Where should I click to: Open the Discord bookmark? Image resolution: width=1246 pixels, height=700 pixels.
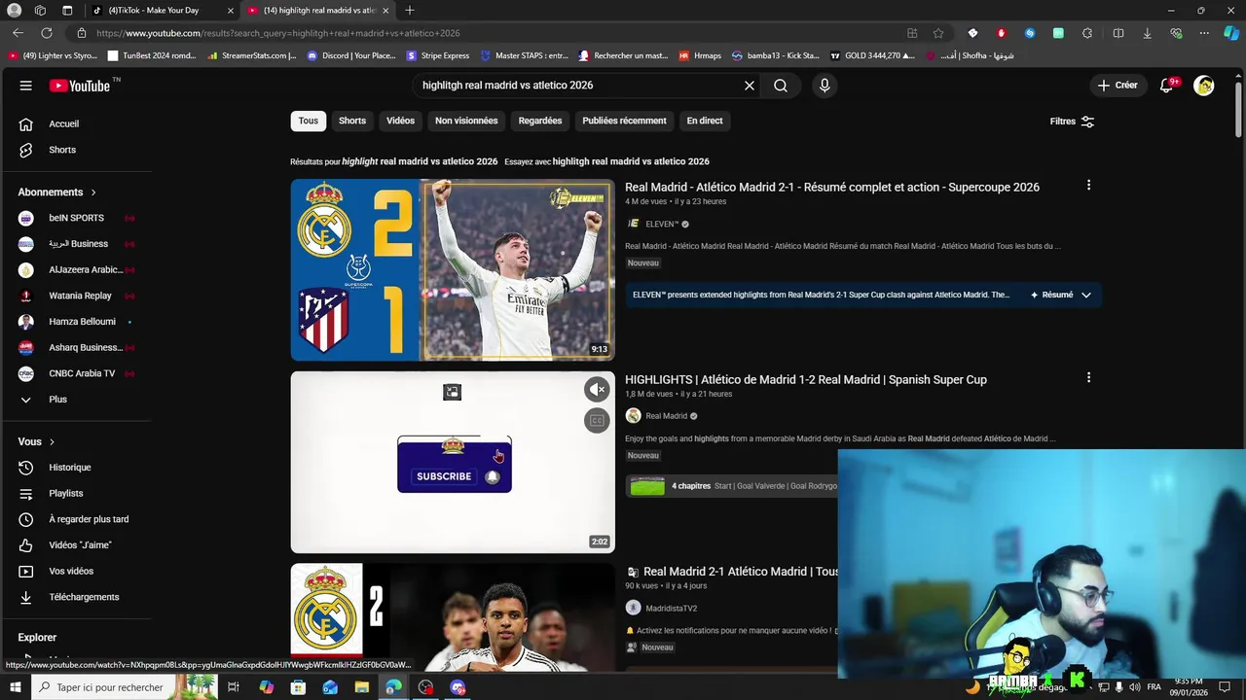click(351, 55)
